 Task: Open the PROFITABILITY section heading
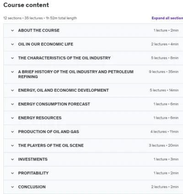click(33, 173)
